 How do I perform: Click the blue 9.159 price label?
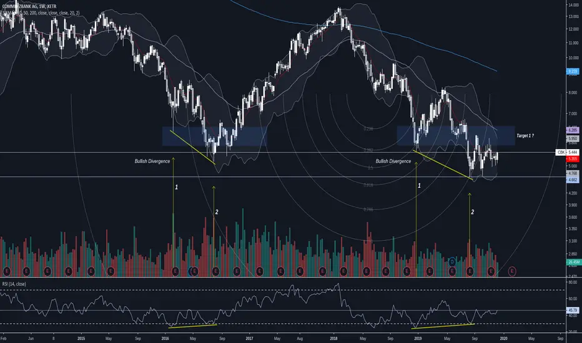[x=573, y=71]
